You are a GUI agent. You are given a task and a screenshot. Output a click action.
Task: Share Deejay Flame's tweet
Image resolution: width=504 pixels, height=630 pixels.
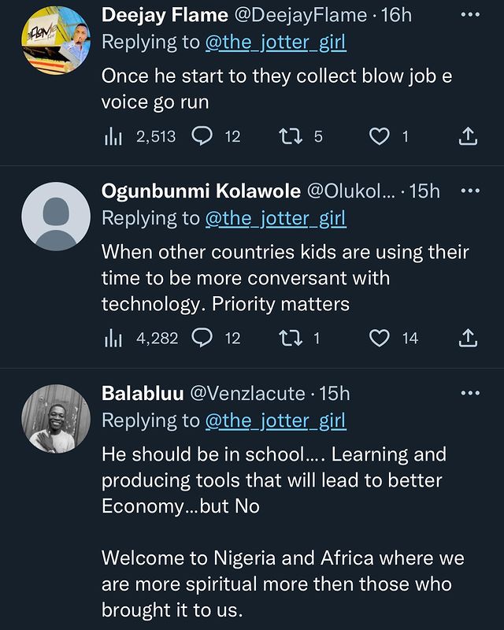click(467, 136)
